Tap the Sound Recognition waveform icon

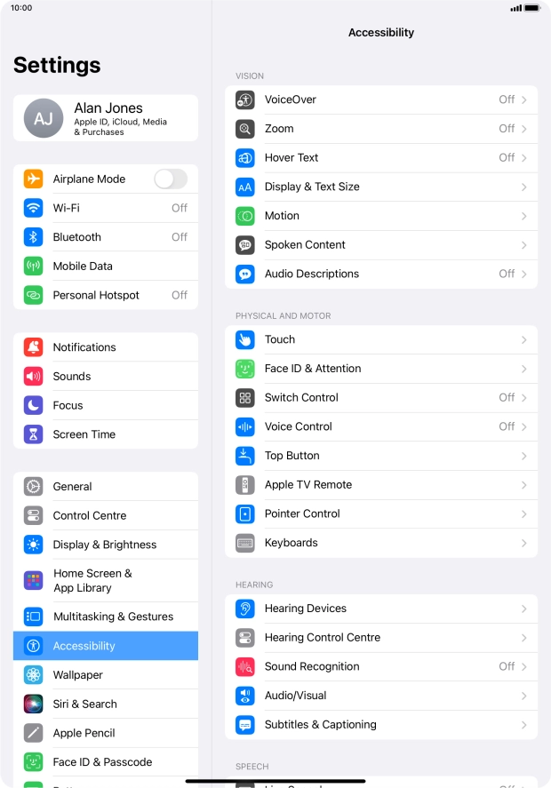pyautogui.click(x=244, y=666)
